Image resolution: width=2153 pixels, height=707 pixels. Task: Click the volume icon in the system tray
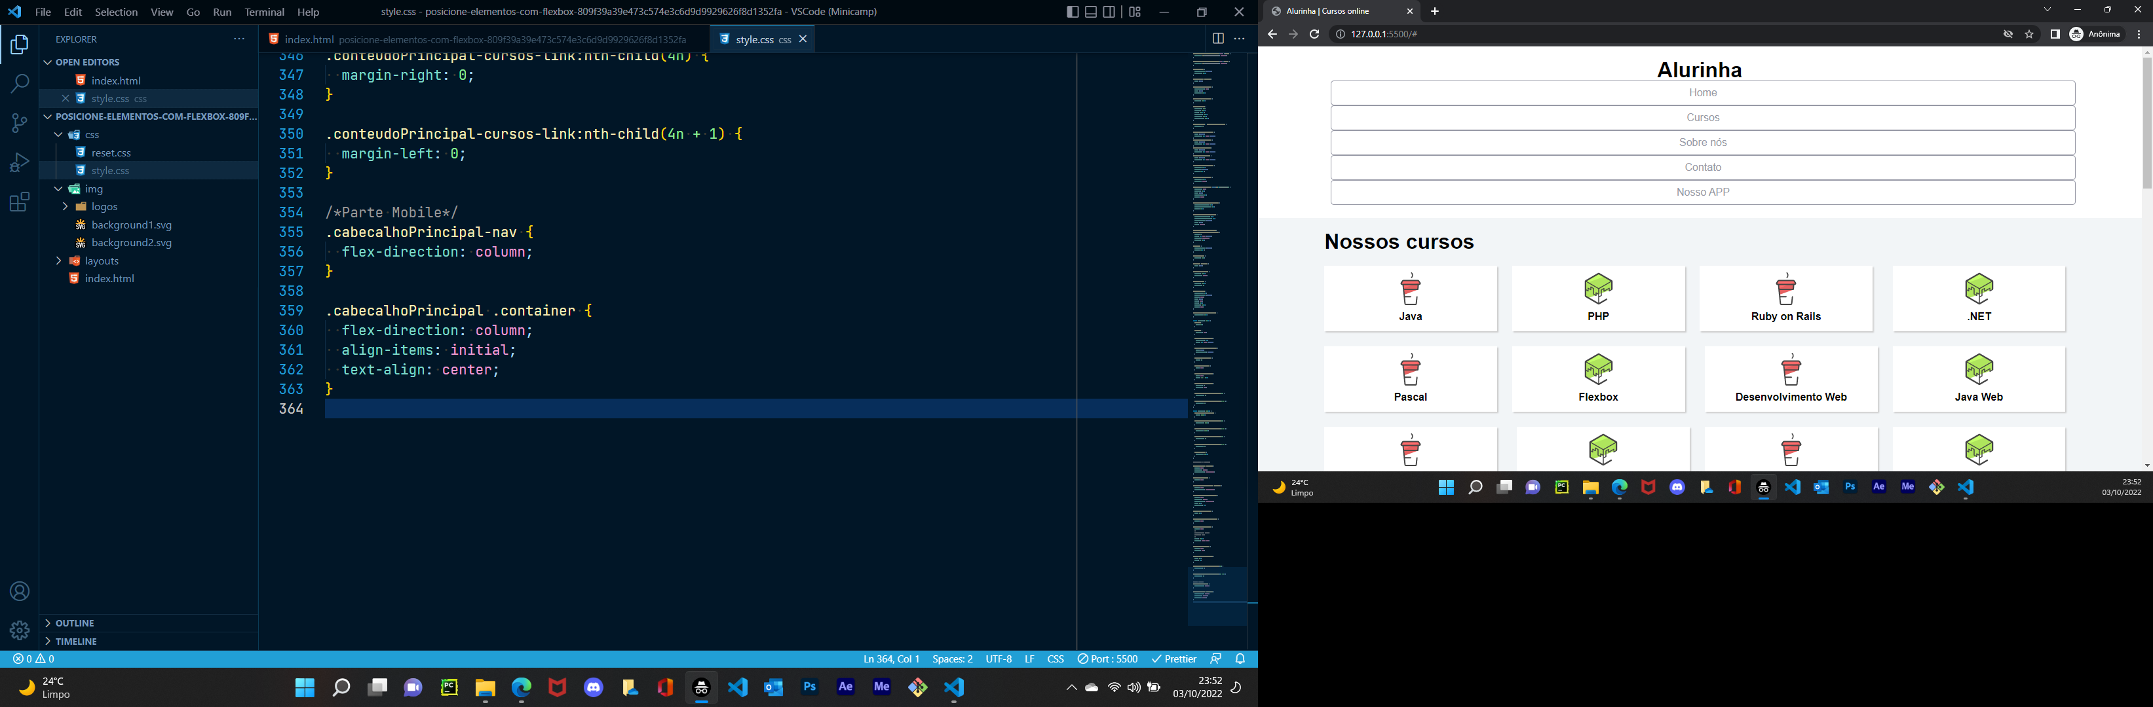[x=1134, y=688]
